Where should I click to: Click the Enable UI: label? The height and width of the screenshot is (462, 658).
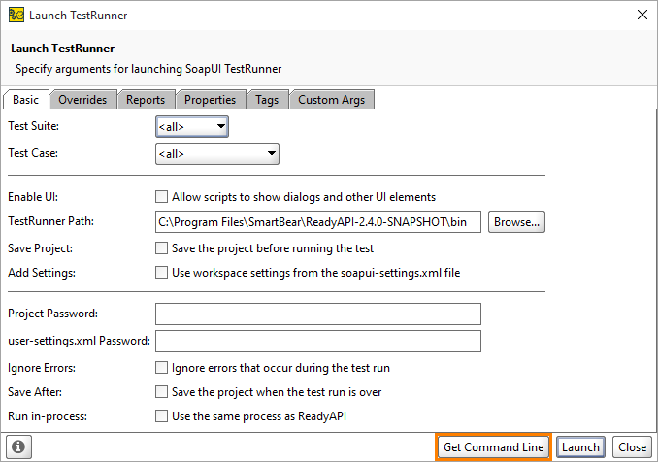pos(33,197)
